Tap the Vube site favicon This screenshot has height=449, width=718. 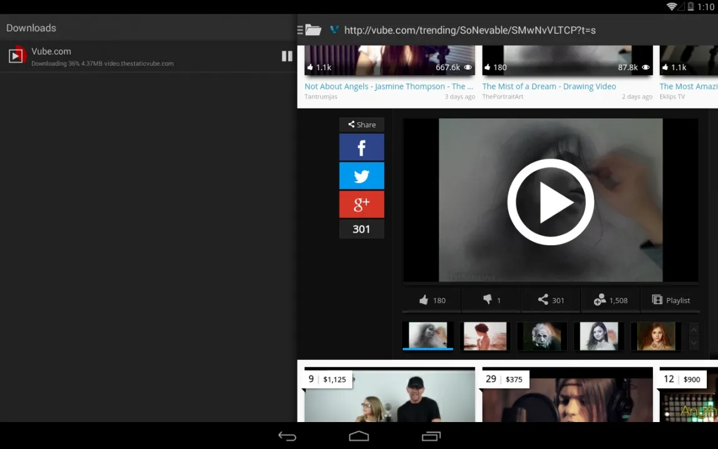click(334, 30)
